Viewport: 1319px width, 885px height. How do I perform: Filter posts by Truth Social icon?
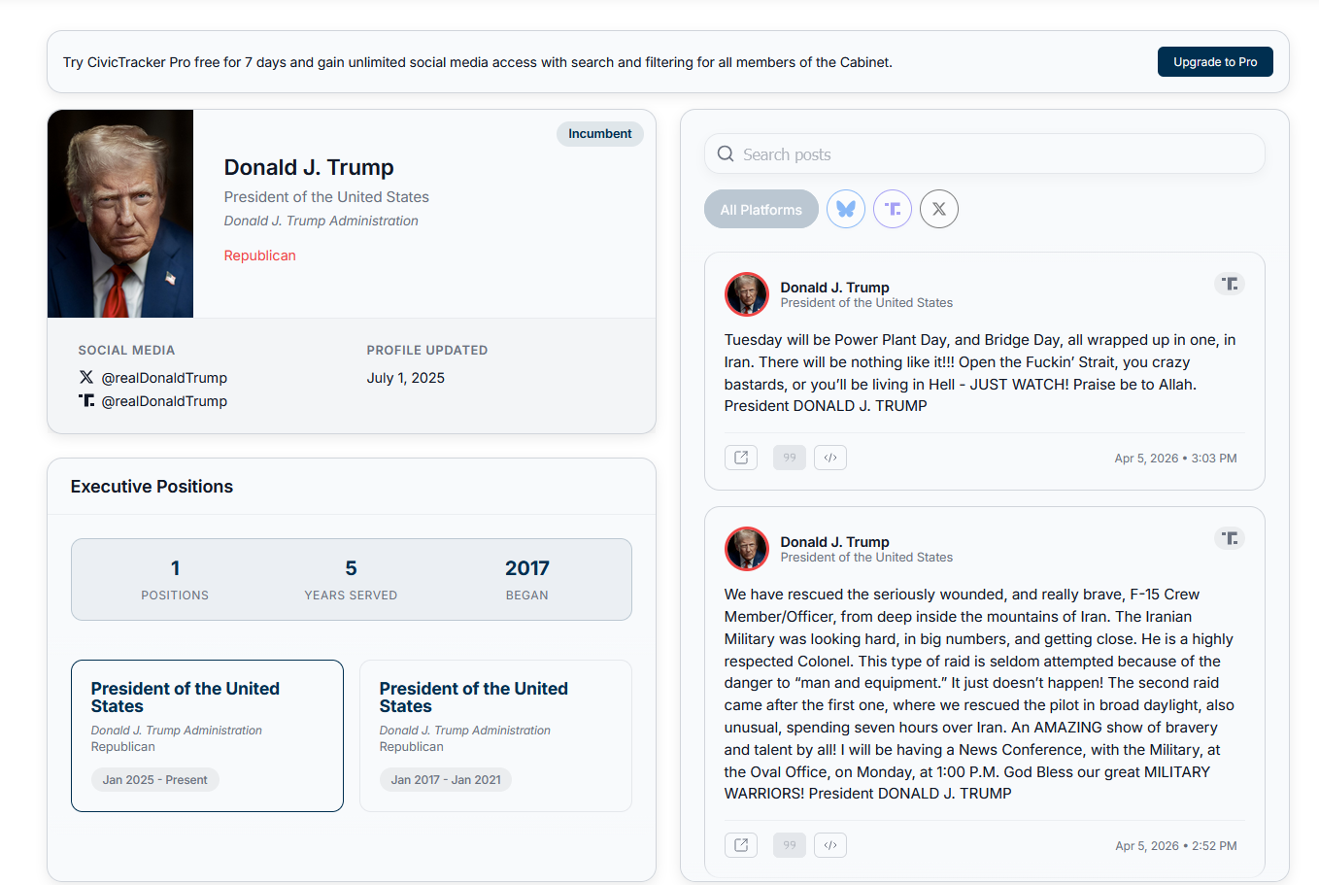892,209
